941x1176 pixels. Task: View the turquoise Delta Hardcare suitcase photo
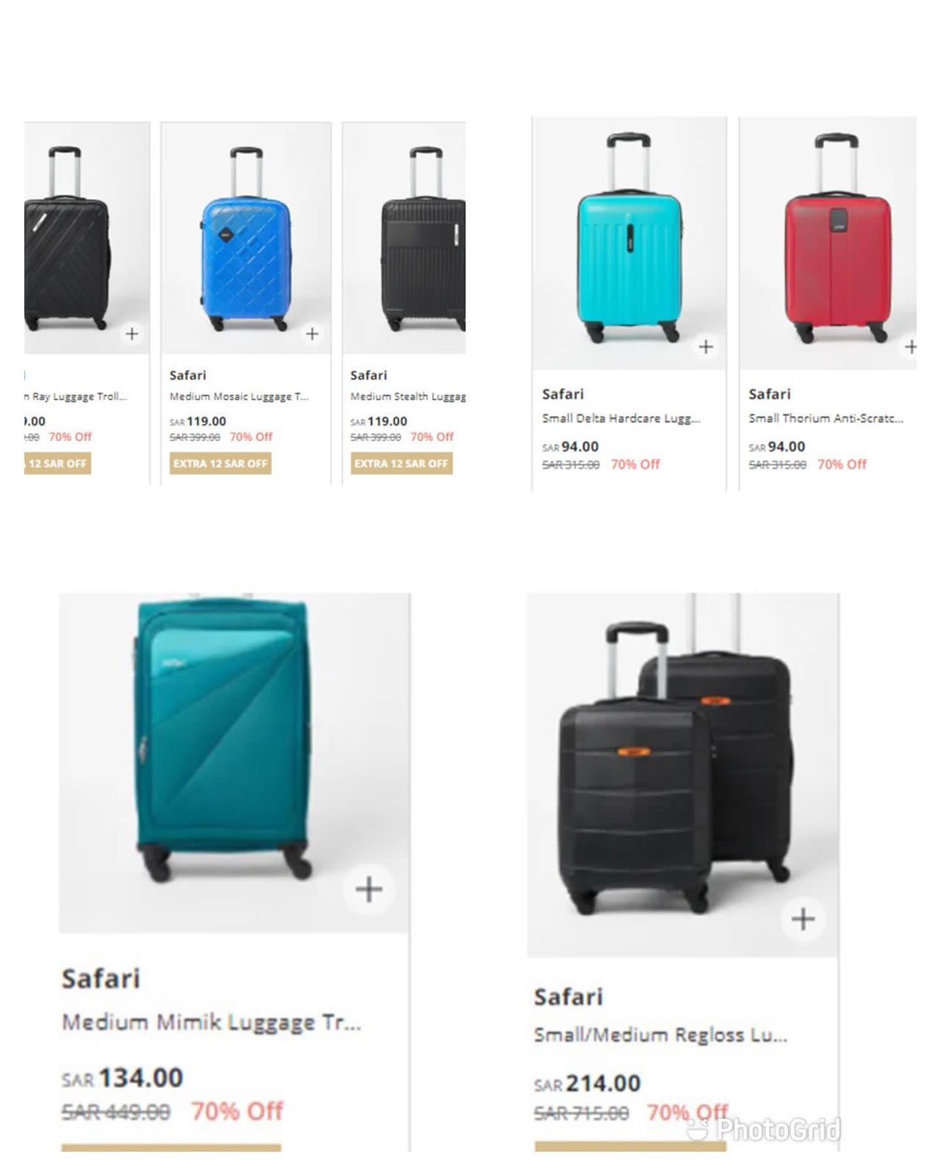[x=629, y=243]
